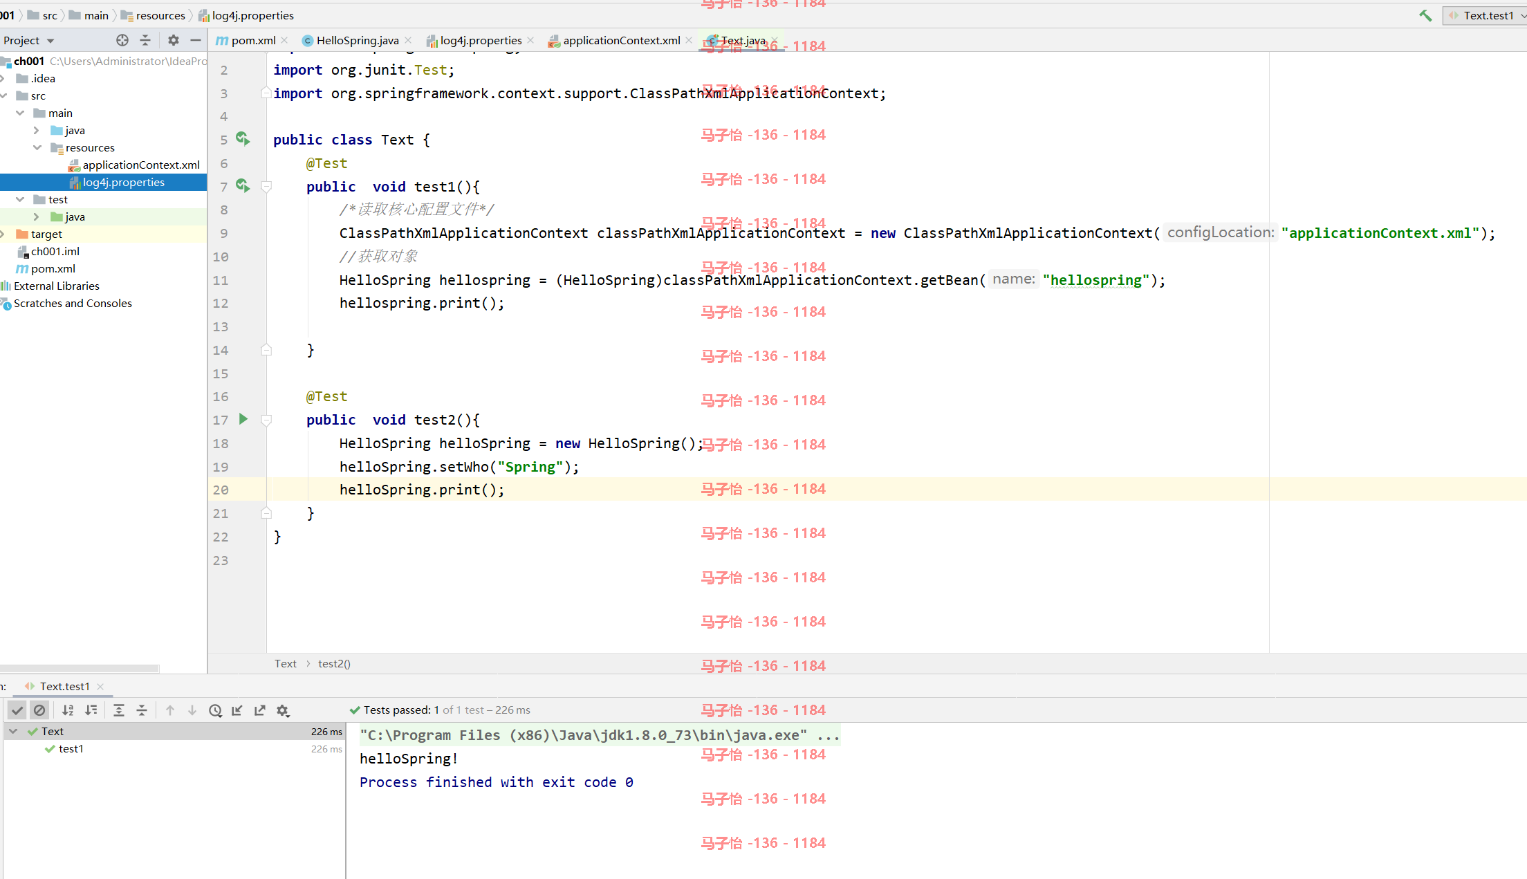1527x879 pixels.
Task: Close the HelloSpring.java tab
Action: tap(408, 40)
